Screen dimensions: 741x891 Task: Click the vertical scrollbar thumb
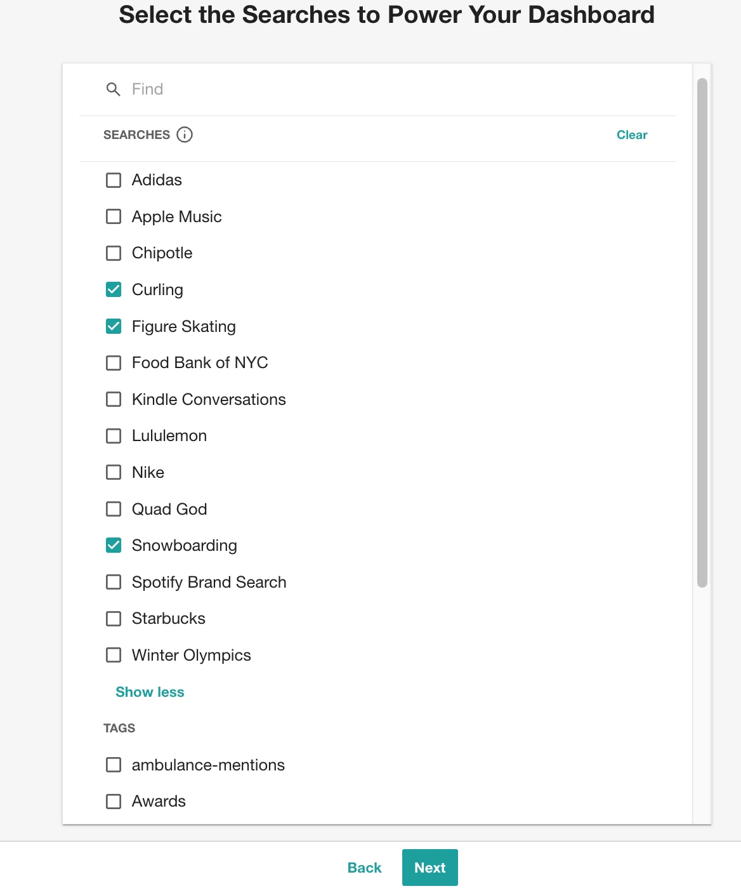pos(702,333)
